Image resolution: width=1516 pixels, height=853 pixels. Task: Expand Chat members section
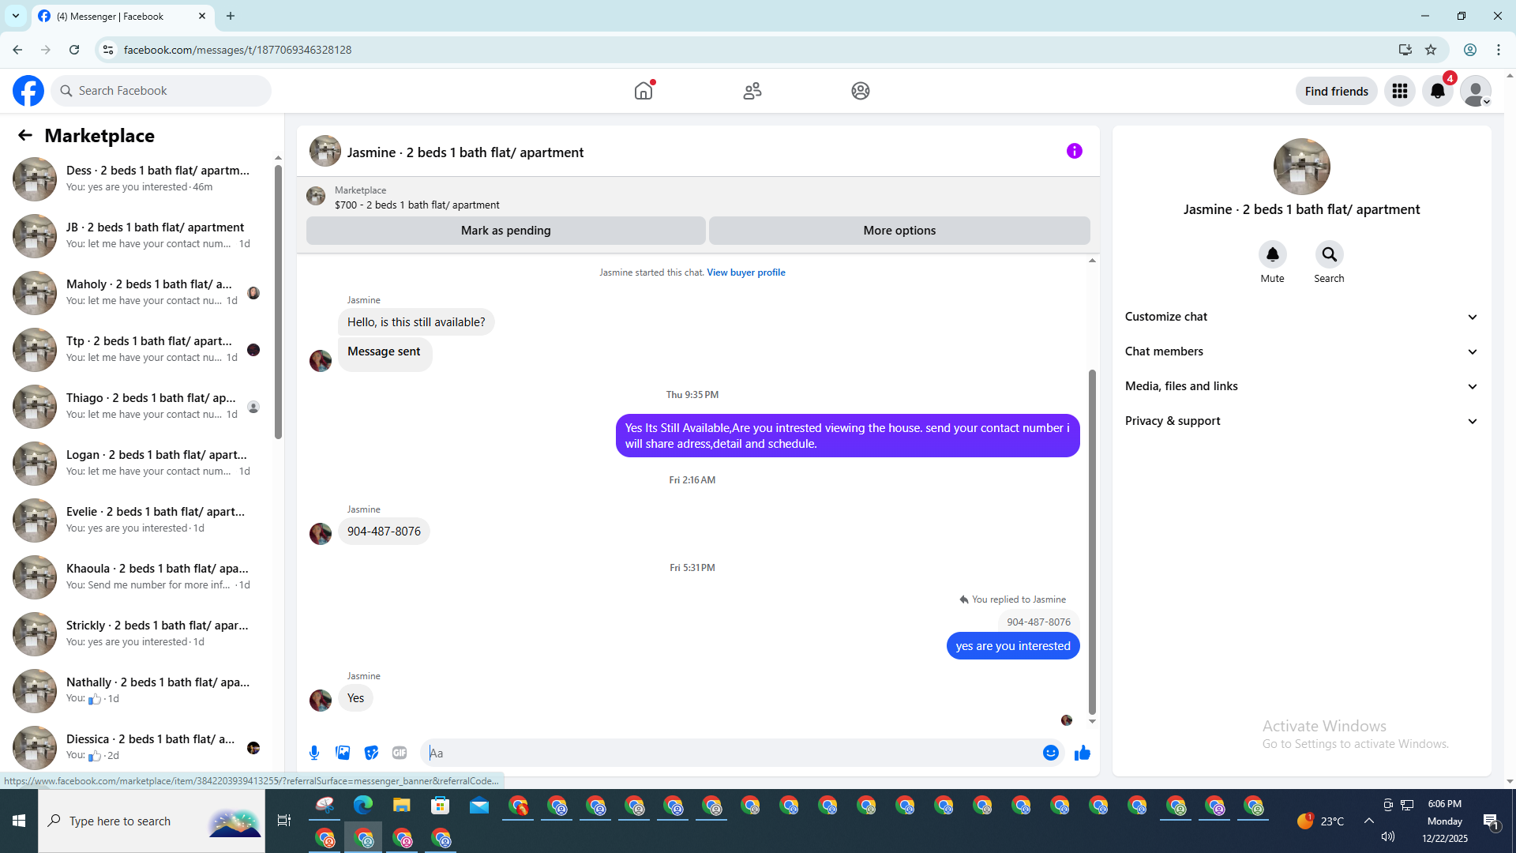click(1300, 351)
